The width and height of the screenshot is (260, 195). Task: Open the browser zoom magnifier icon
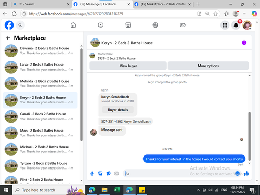pyautogui.click(x=207, y=14)
